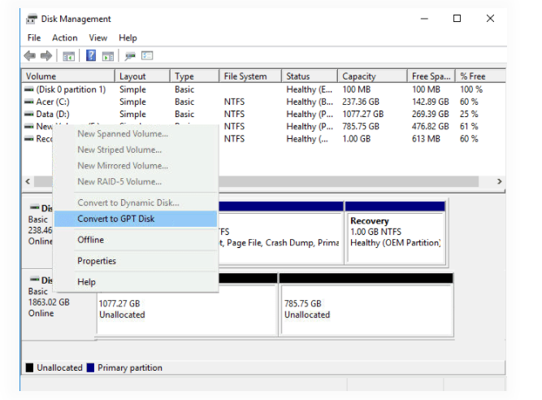Click the Refresh/connect disk toolbar icon

[x=130, y=55]
